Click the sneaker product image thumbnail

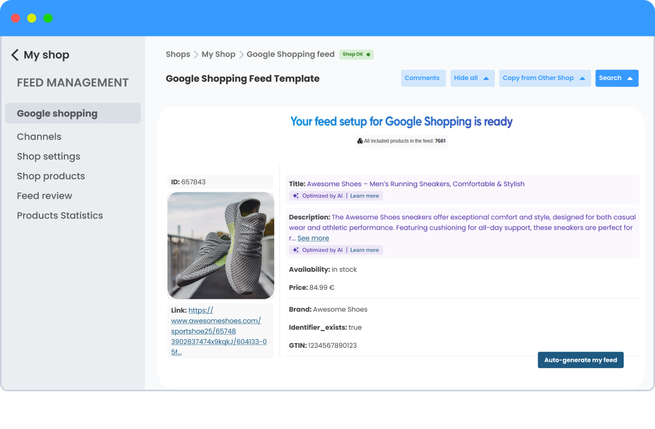coord(220,245)
